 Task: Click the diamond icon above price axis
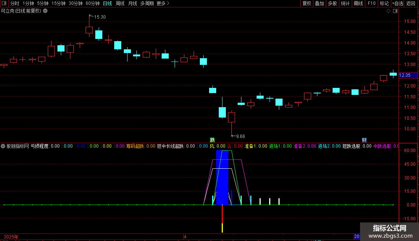pyautogui.click(x=389, y=11)
